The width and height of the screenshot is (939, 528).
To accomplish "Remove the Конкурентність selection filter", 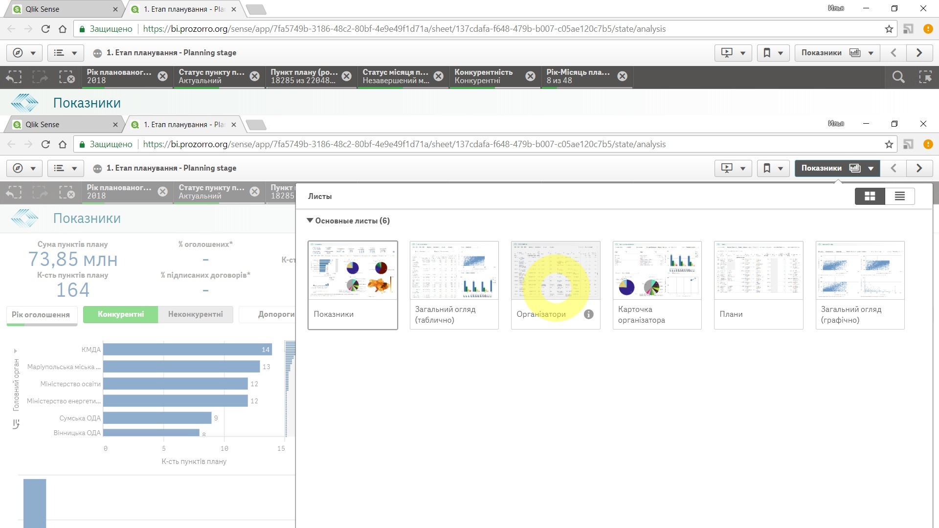I will pyautogui.click(x=530, y=76).
